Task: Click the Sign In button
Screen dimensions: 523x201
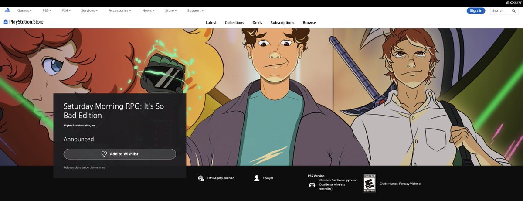Action: click(476, 10)
